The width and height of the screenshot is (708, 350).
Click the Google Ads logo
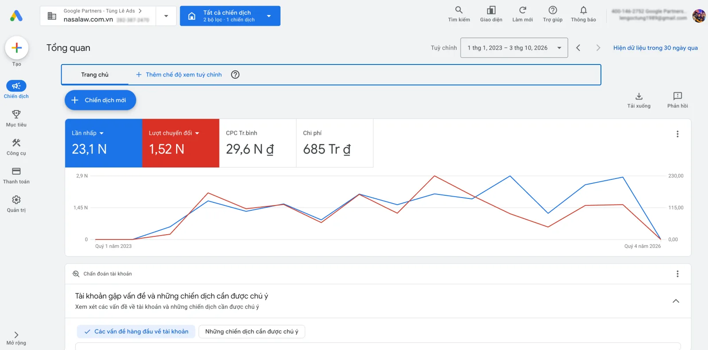click(16, 16)
